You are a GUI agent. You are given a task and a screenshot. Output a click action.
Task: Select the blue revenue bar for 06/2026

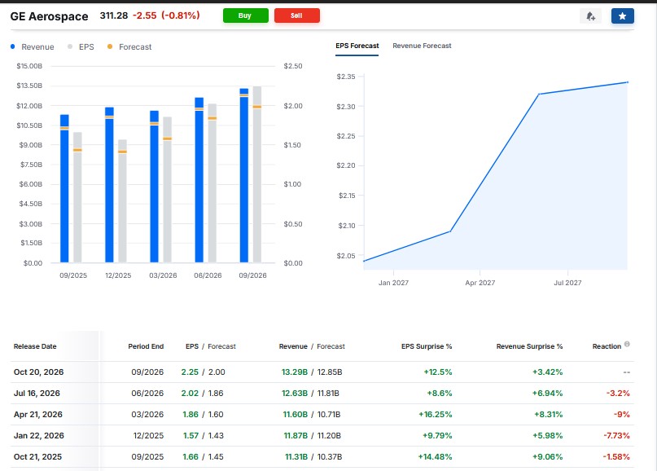(199, 180)
